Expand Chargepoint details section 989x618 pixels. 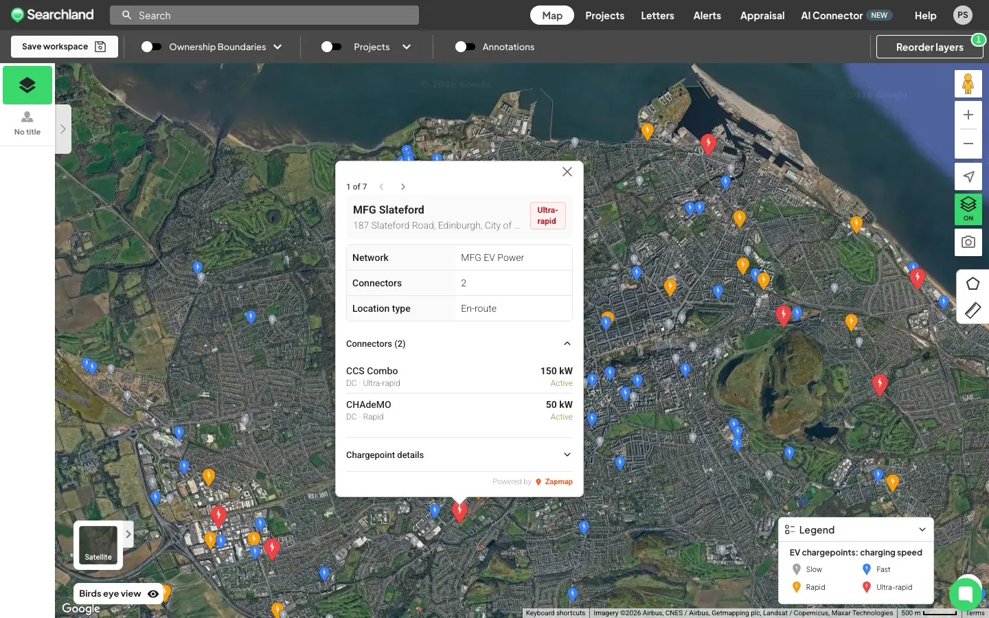point(567,455)
